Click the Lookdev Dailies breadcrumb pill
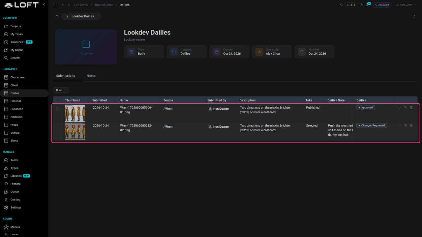The width and height of the screenshot is (422, 237). coord(81,16)
